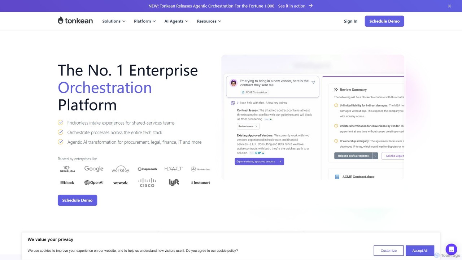The width and height of the screenshot is (462, 260).
Task: Click the OpenAI logo
Action: click(x=94, y=183)
